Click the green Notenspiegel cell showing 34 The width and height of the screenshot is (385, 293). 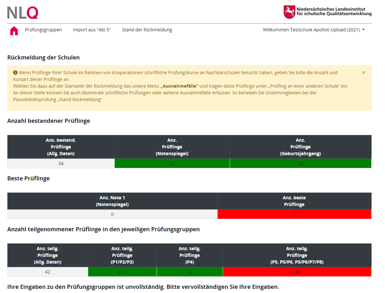(172, 163)
